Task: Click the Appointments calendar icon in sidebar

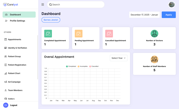Action: [x=6, y=40]
